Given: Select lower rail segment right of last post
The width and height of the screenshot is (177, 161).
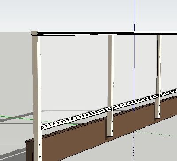Looking at the screenshot, I should pyautogui.click(x=169, y=92).
